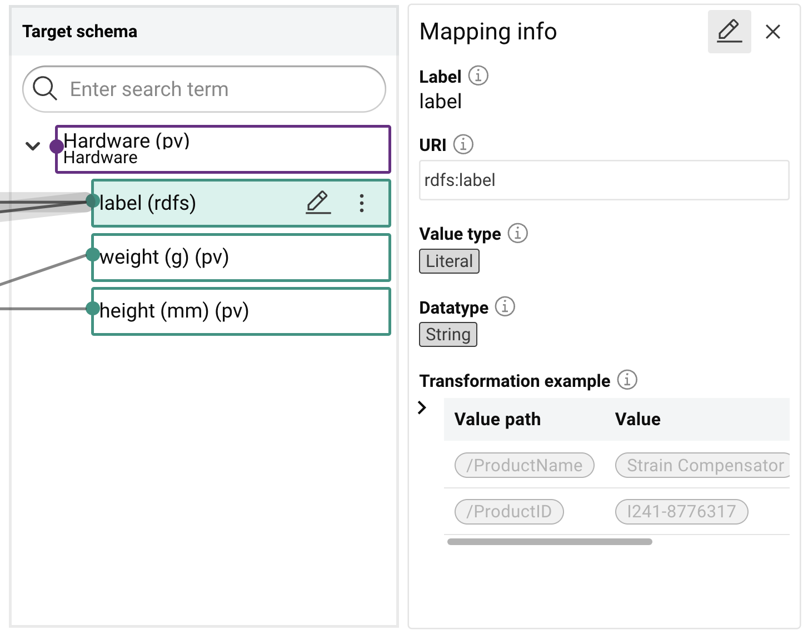Click the rdfs:label URI field
Viewport: 808px width, 635px height.
point(603,180)
